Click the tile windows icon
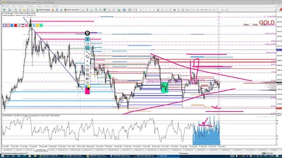Viewport: 282px width, 158px height. click(x=104, y=10)
